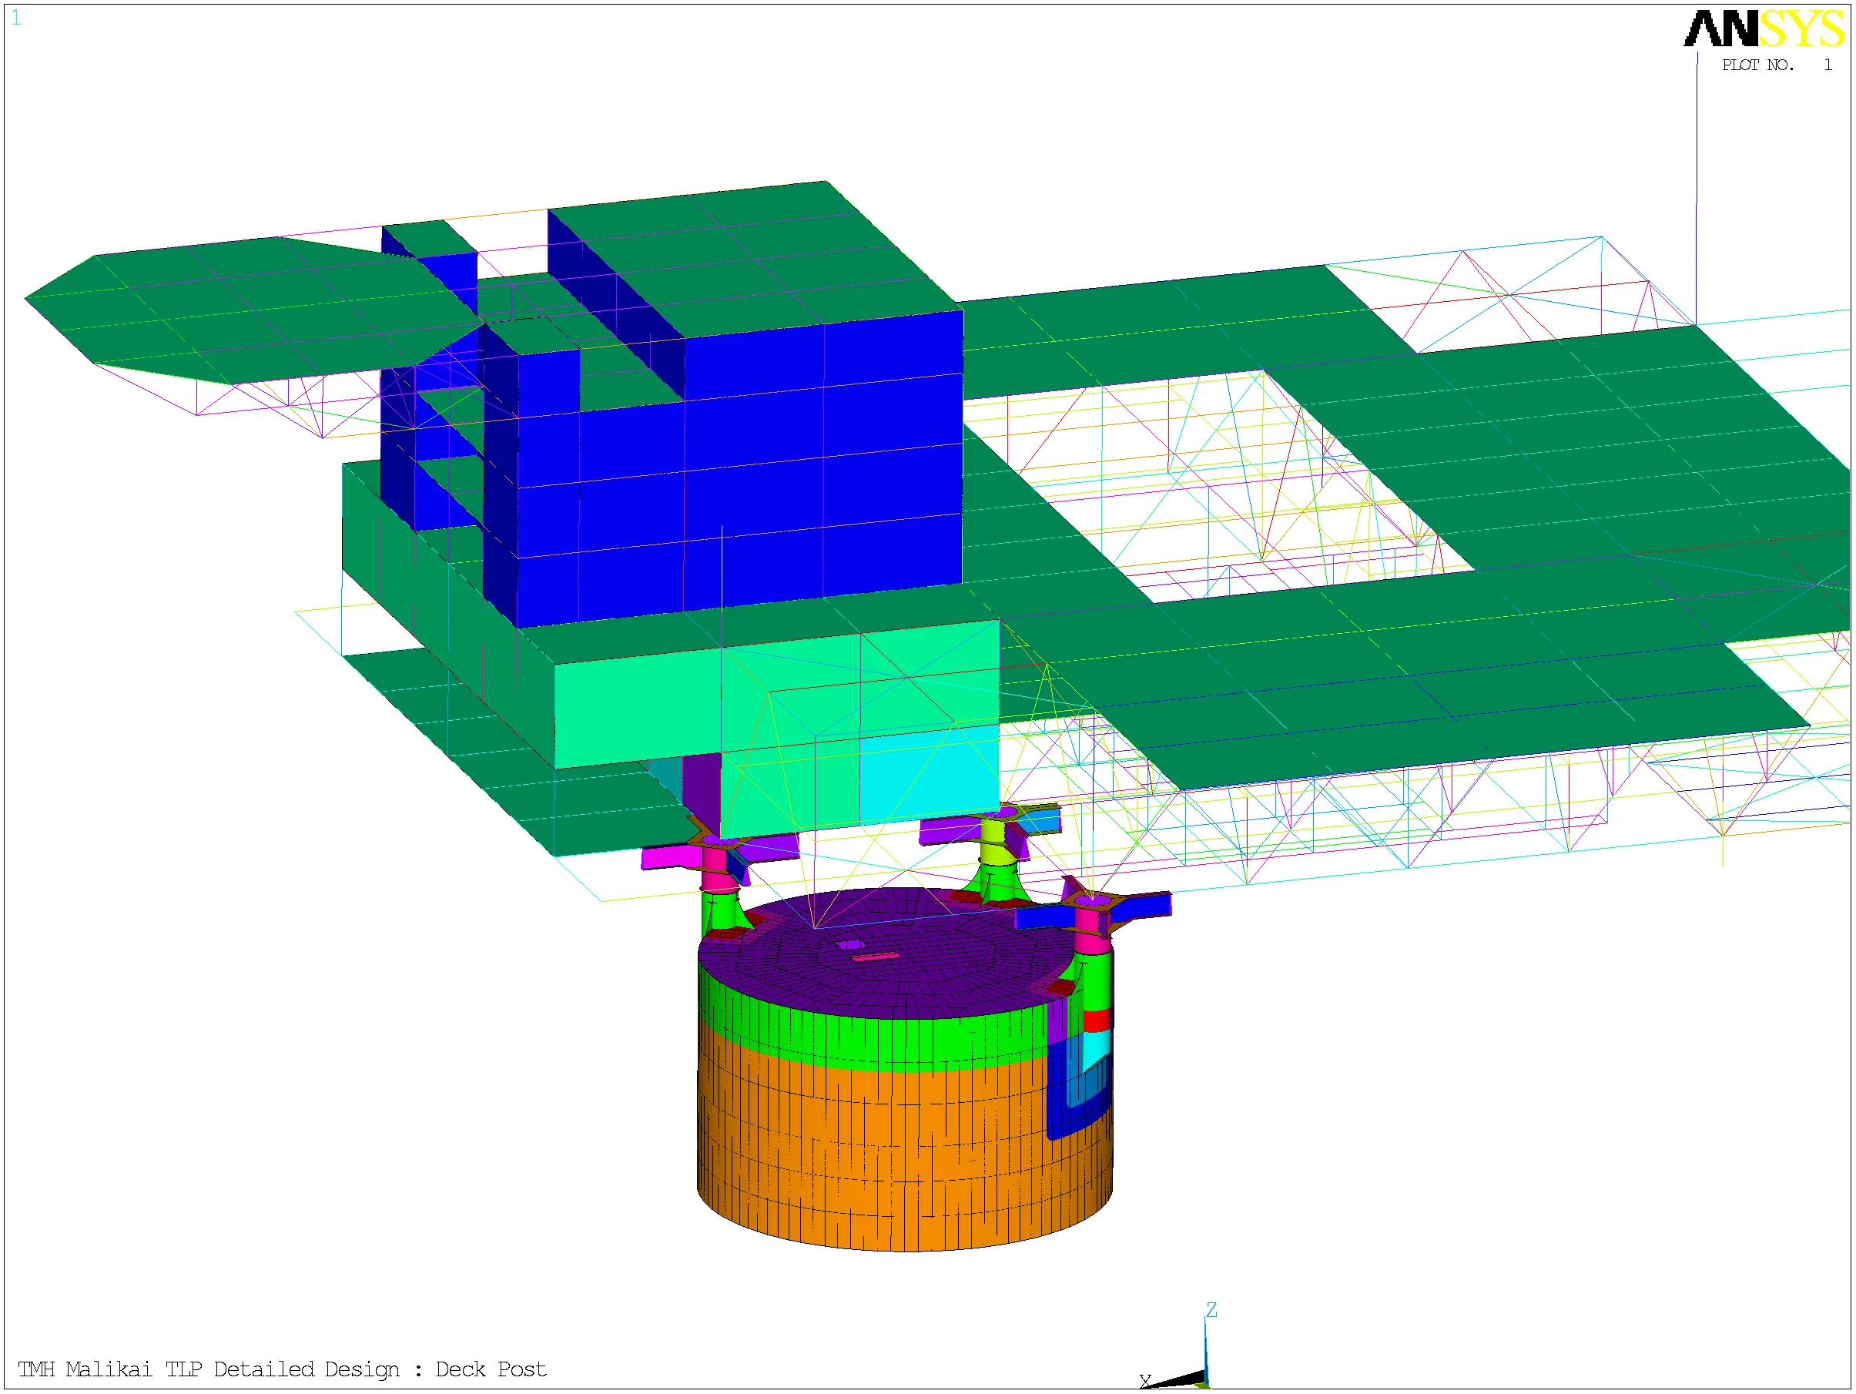Click the X axis label of triad

1144,1381
